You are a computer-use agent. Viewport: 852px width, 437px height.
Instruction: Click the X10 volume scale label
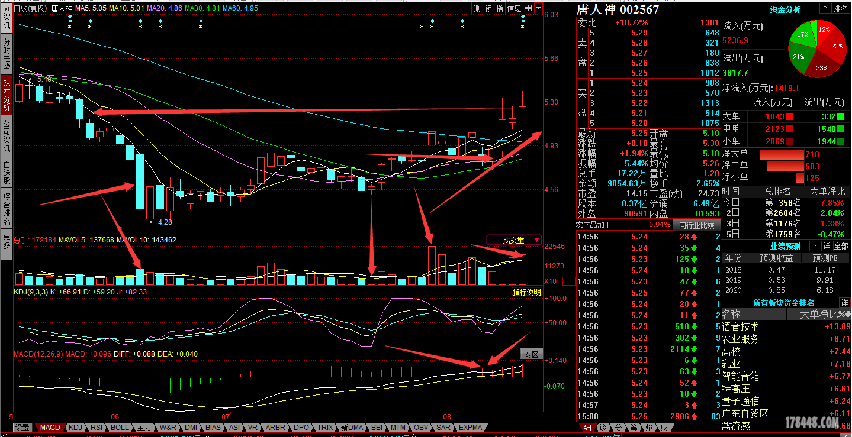click(x=551, y=281)
